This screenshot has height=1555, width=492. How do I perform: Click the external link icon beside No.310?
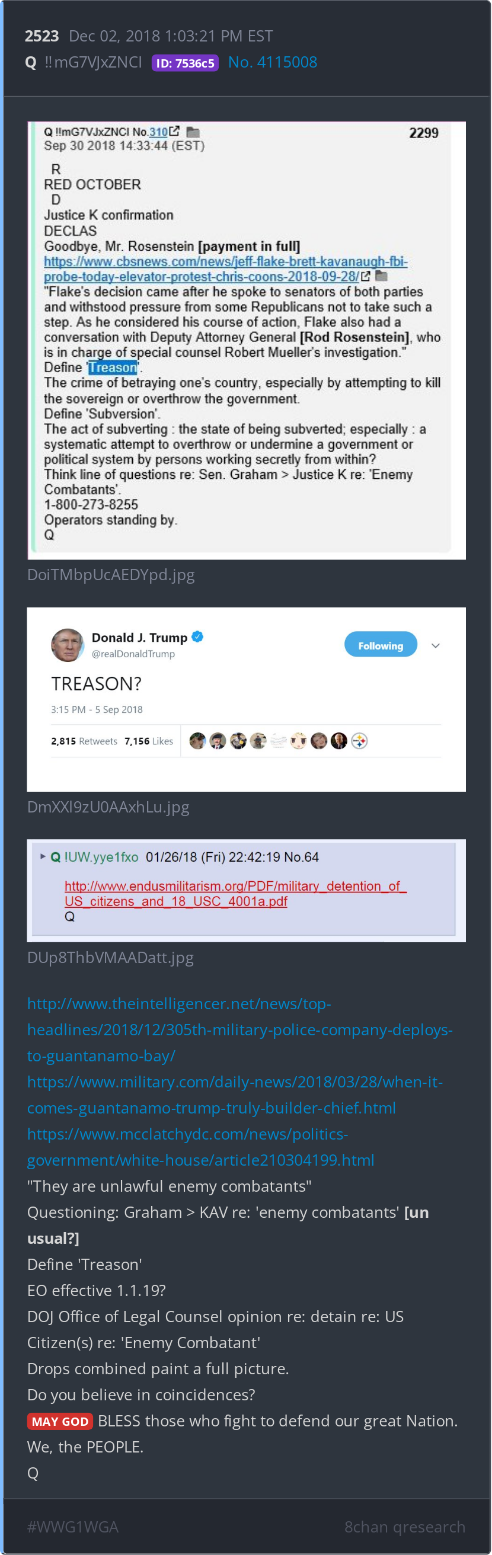click(174, 131)
